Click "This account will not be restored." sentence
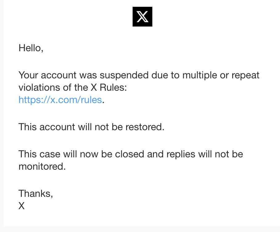 (91, 127)
